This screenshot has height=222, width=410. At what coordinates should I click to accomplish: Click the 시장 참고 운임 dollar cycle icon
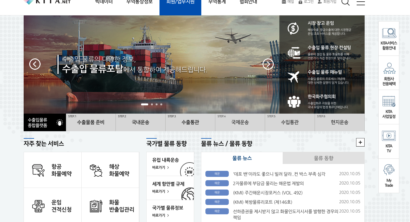(293, 29)
